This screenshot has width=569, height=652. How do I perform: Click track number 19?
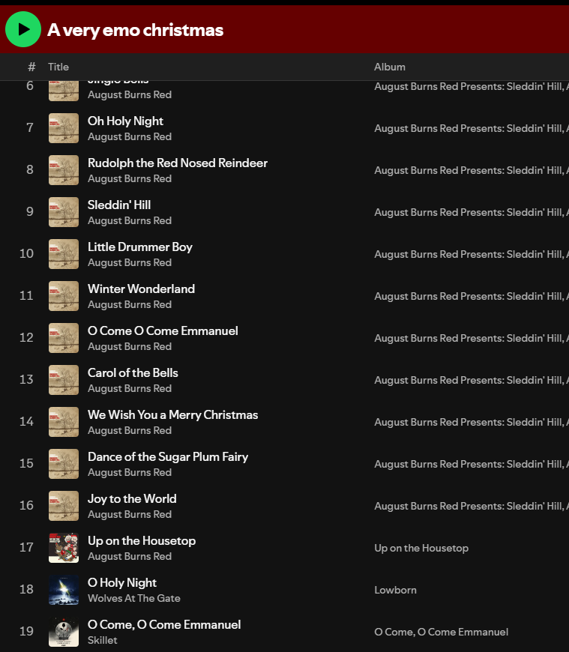point(26,632)
